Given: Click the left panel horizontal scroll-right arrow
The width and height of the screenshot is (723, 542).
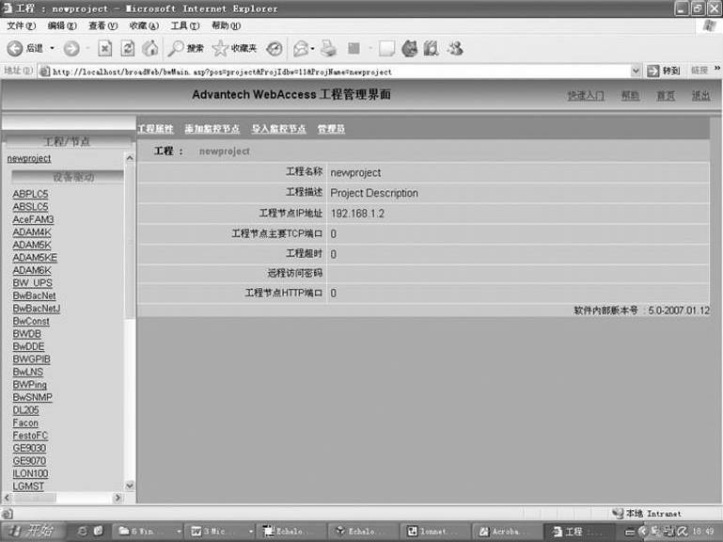Looking at the screenshot, I should 118,498.
